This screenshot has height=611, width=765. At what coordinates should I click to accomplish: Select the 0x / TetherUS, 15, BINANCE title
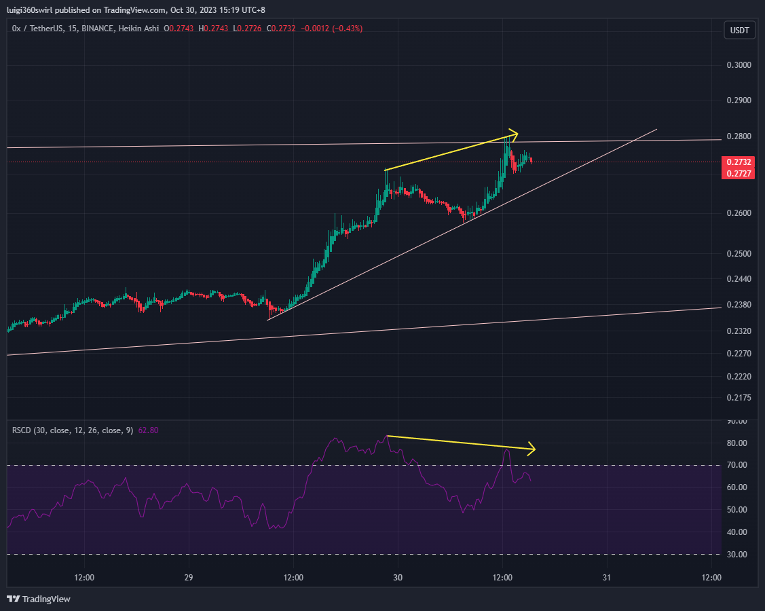coord(86,29)
